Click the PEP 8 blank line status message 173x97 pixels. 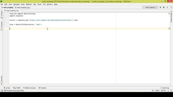pyautogui.click(x=14, y=91)
